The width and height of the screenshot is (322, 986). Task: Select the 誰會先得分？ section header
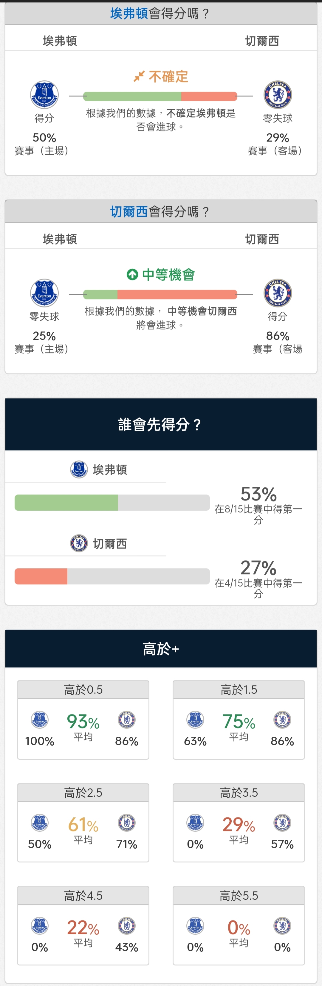coord(161,425)
